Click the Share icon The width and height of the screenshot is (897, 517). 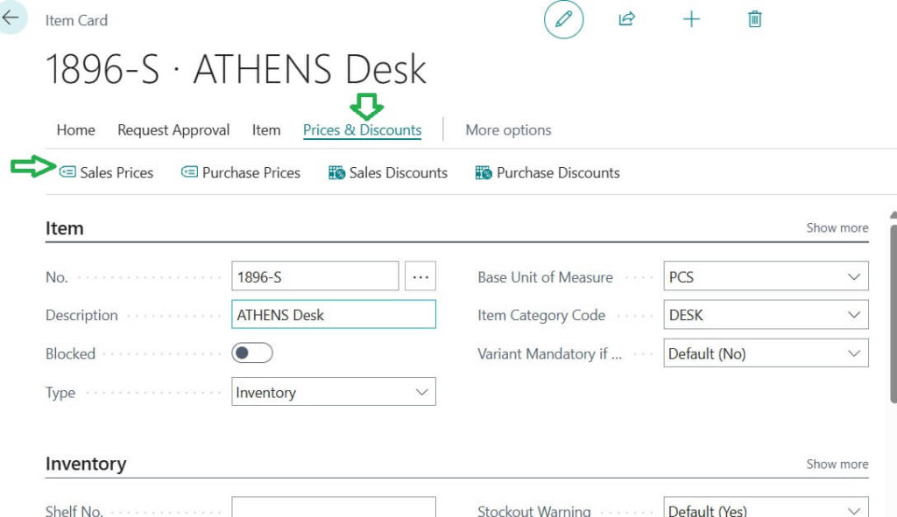pyautogui.click(x=627, y=19)
